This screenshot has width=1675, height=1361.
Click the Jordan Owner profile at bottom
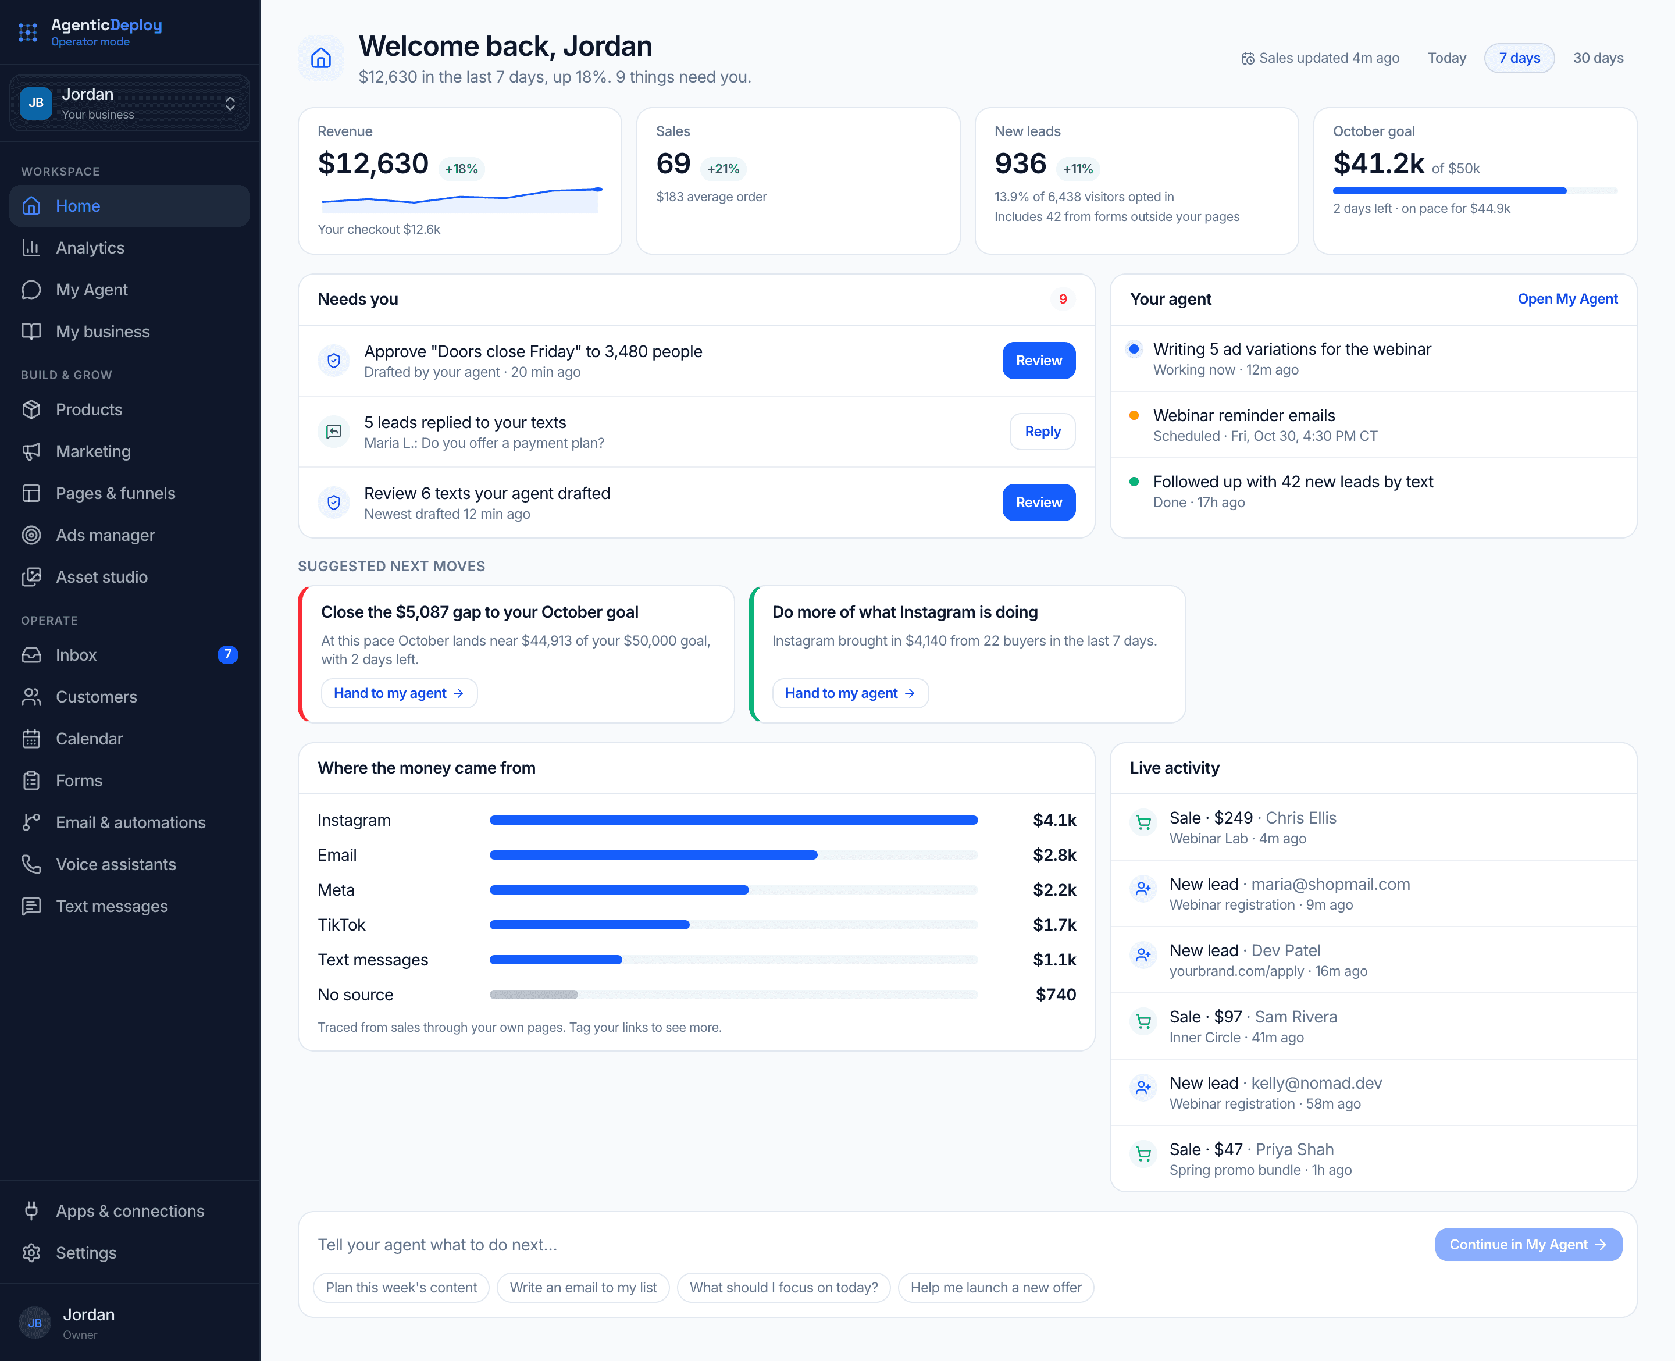point(130,1323)
